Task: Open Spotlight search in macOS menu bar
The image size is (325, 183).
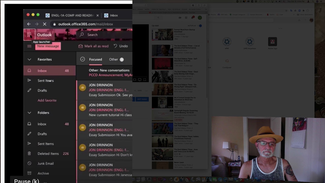Action: [313, 2]
